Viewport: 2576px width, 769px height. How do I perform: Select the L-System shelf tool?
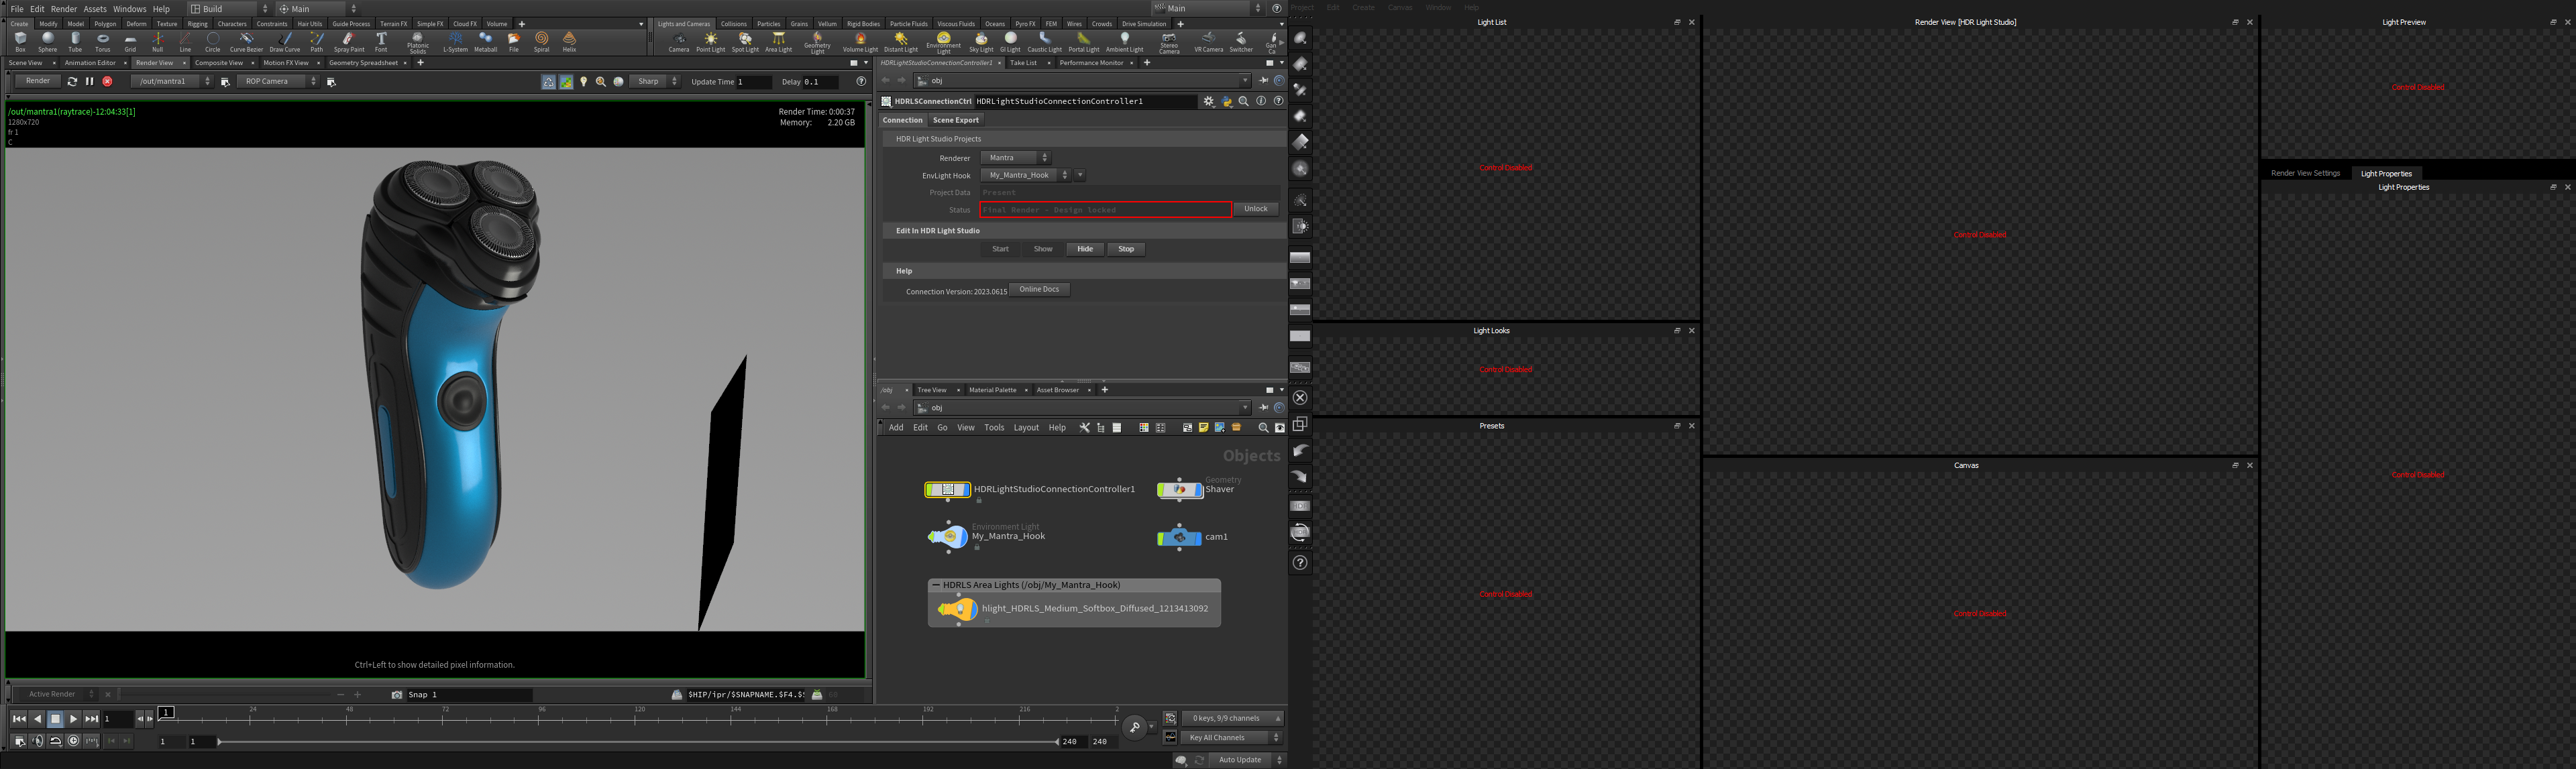[455, 42]
